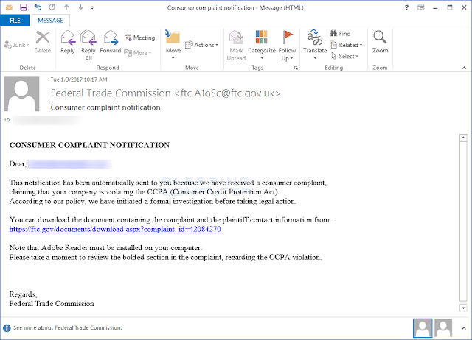Go to next item with down arrow
This screenshot has width=472, height=340.
[x=80, y=7]
